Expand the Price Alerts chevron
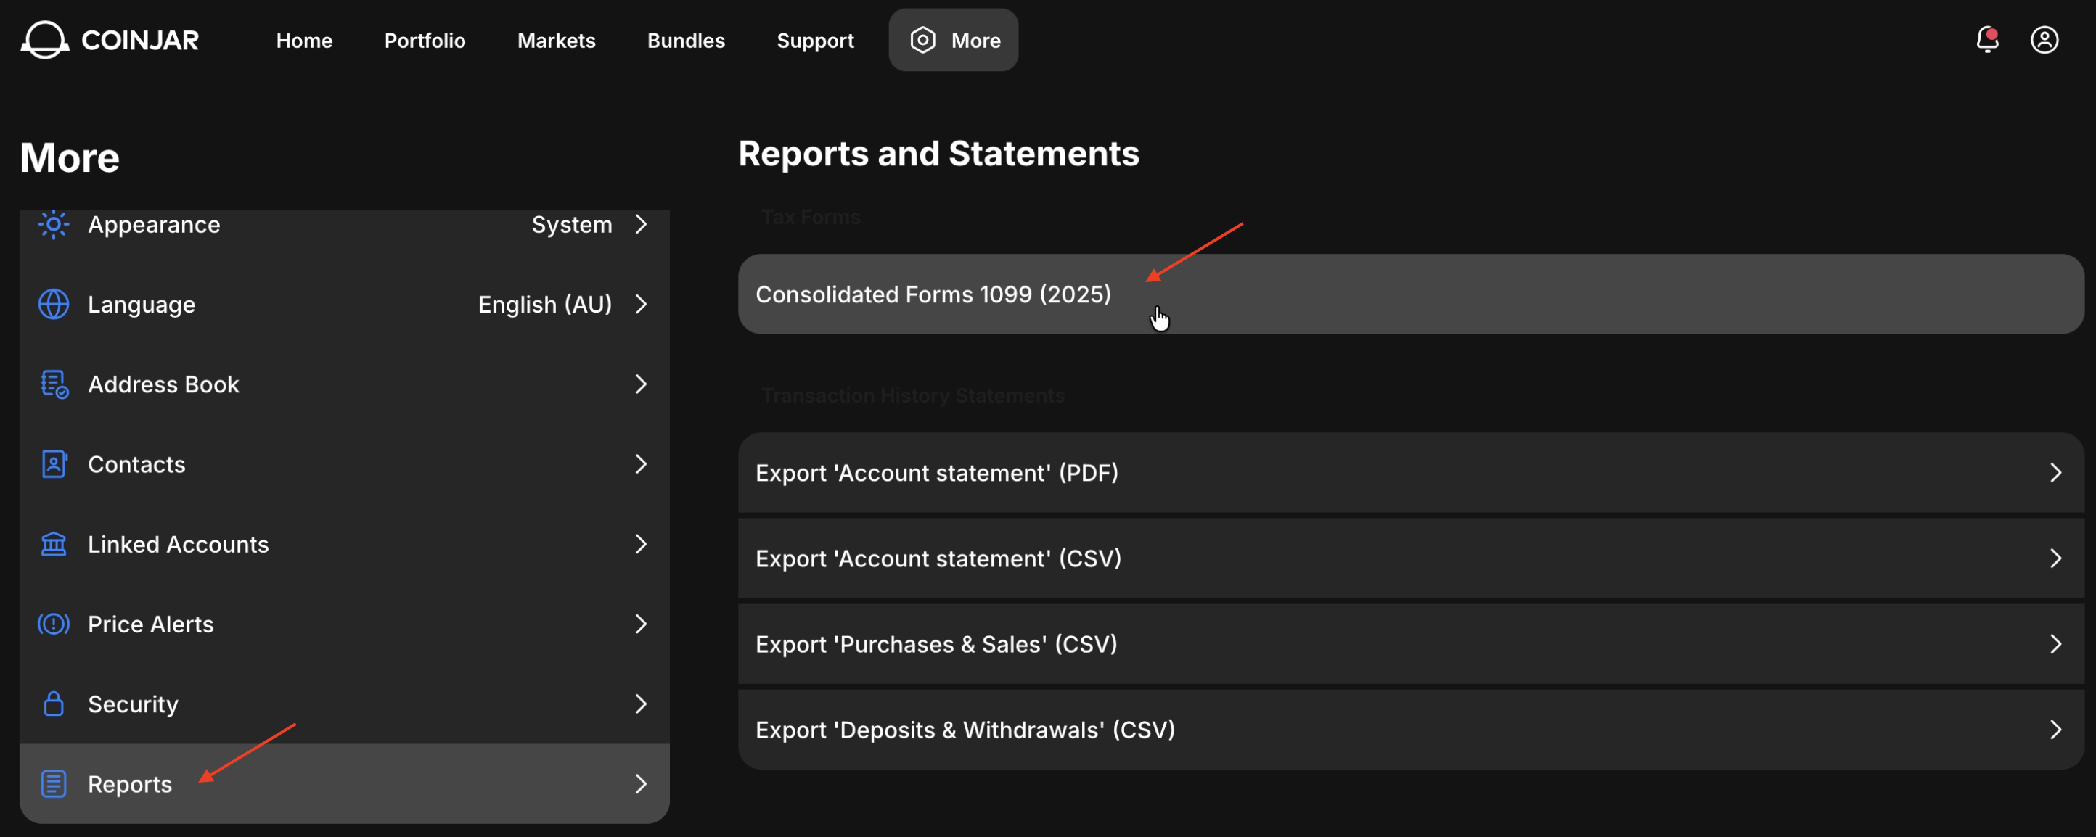 tap(641, 624)
